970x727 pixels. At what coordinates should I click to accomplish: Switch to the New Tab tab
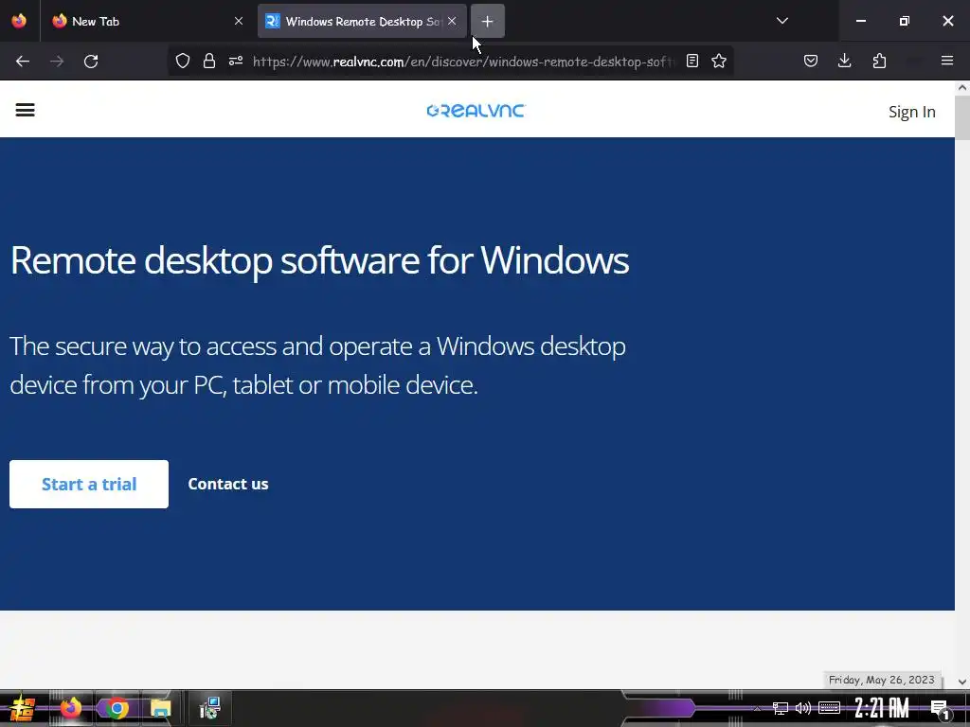point(148,21)
